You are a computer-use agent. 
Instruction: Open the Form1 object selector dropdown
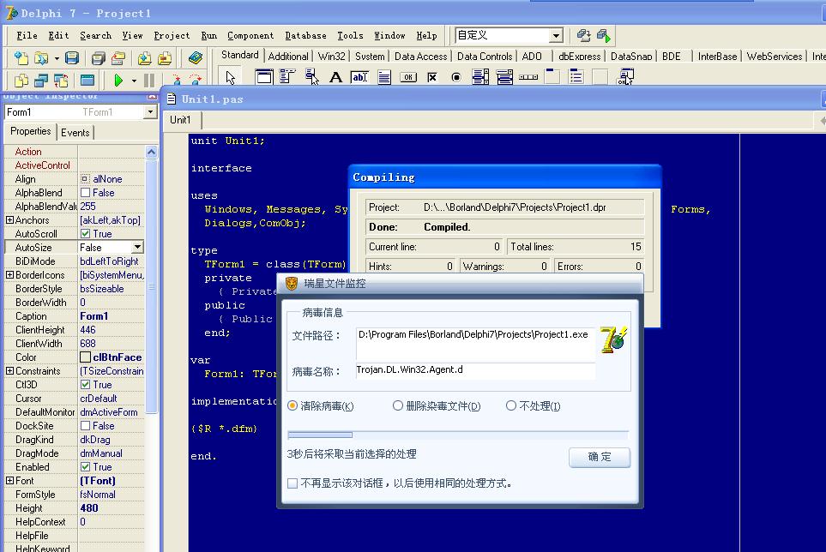(x=151, y=112)
